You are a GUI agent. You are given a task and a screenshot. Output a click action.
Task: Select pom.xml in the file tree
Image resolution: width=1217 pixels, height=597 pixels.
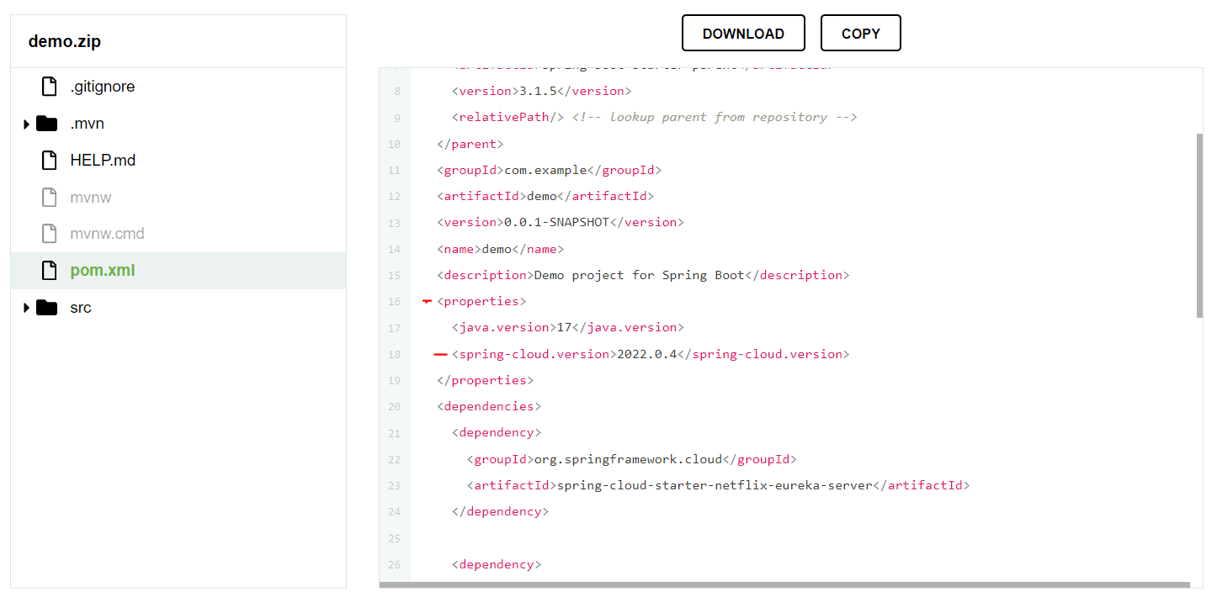103,271
